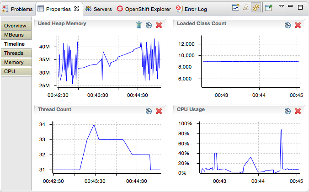Viewport: 309px width, 192px height.
Task: Switch to the Problems view tab
Action: (x=17, y=9)
